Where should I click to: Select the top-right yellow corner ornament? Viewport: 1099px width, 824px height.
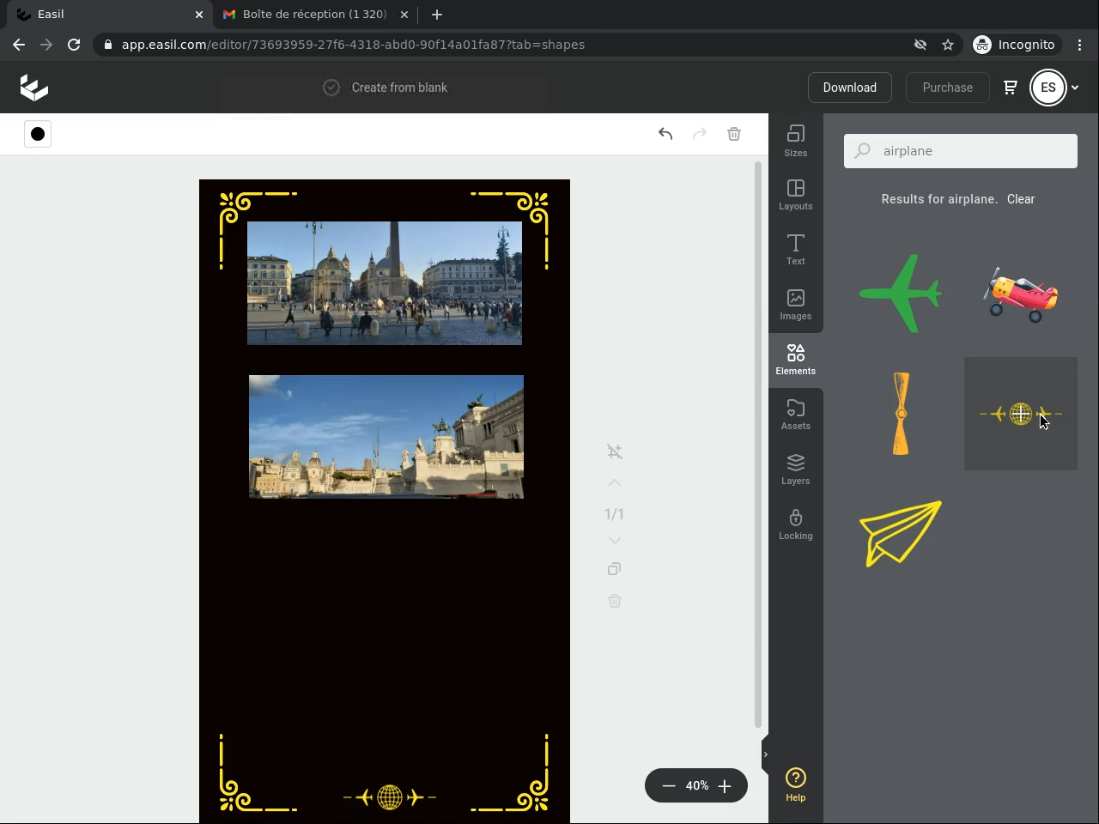pyautogui.click(x=510, y=230)
